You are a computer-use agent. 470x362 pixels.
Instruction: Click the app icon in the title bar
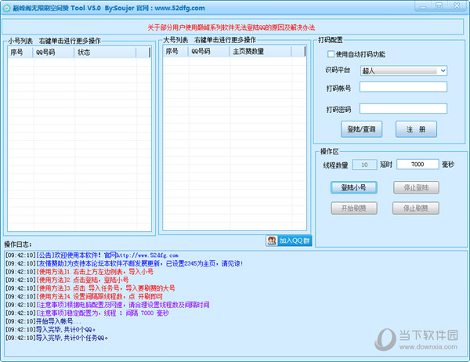6,8
